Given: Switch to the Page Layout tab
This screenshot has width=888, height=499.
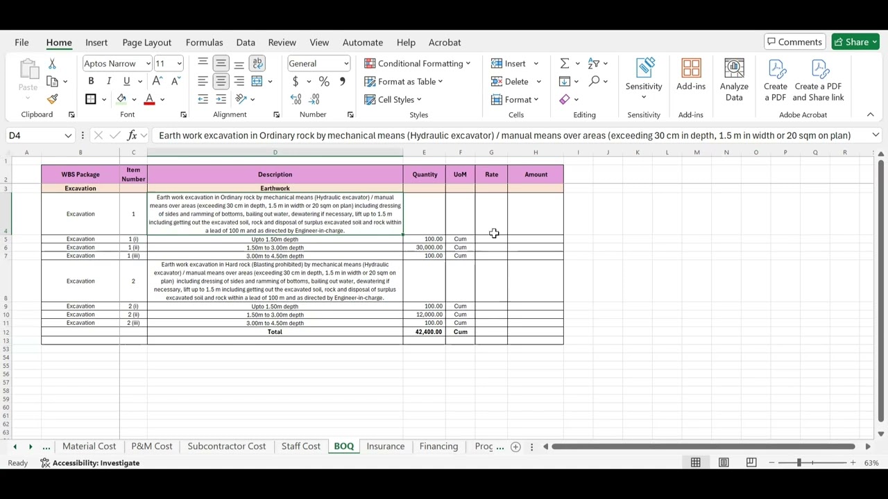Looking at the screenshot, I should tap(146, 42).
